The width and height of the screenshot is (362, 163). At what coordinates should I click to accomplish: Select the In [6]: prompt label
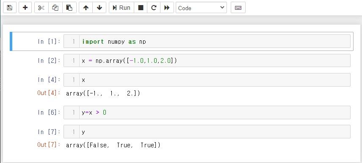point(49,112)
